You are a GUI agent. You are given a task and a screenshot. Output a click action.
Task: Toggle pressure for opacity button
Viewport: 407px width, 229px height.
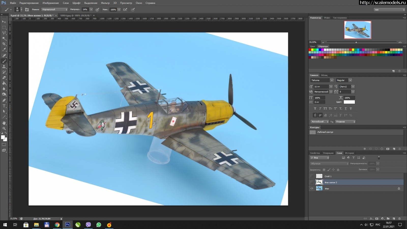(97, 9)
